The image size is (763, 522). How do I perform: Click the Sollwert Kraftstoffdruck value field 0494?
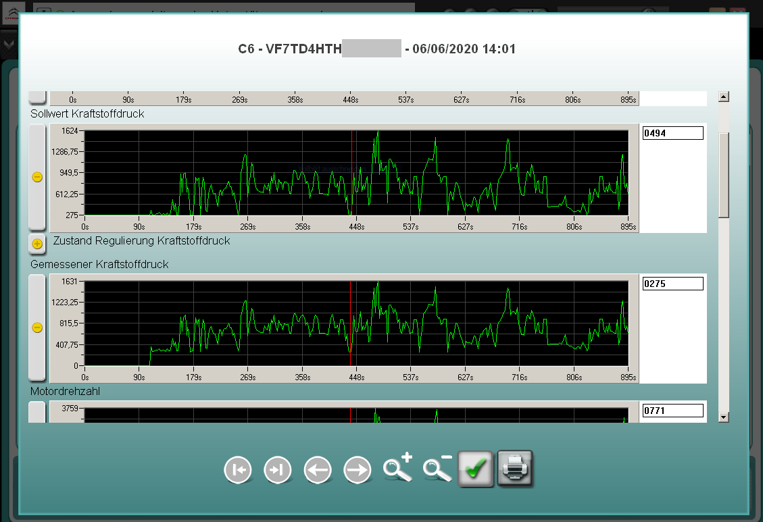click(x=673, y=133)
